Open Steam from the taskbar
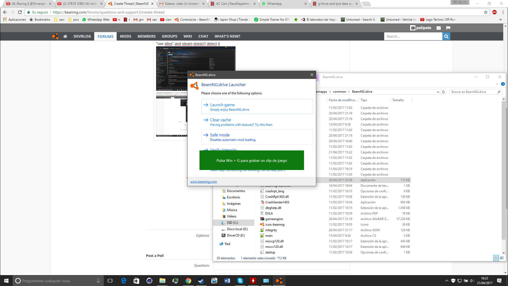 (x=201, y=281)
